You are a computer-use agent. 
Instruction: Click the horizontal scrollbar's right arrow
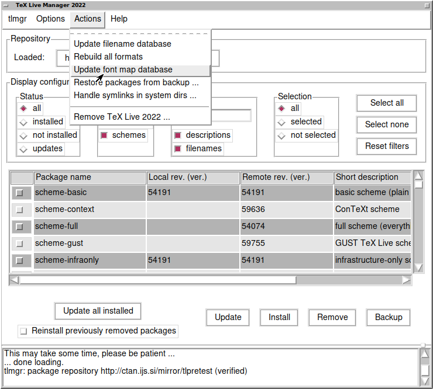coord(407,280)
